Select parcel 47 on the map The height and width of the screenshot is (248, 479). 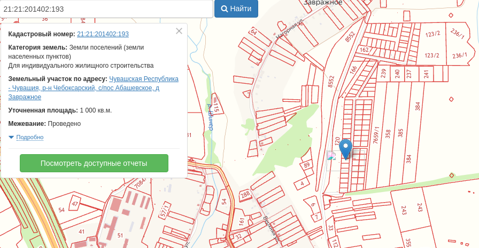pyautogui.click(x=74, y=204)
